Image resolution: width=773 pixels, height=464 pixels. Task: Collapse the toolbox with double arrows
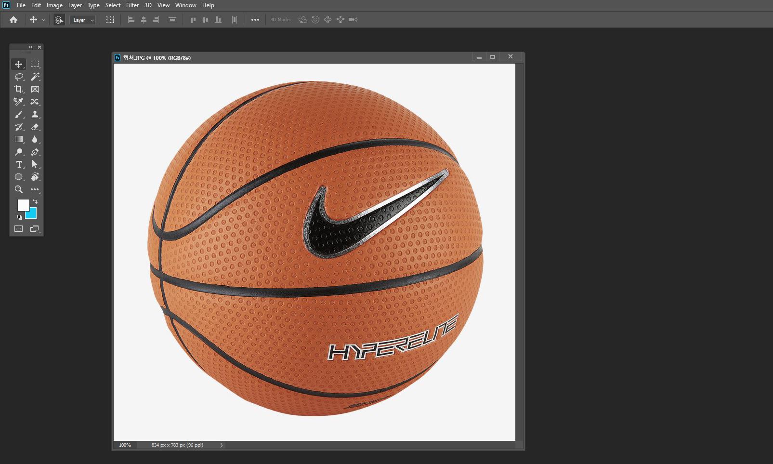(x=31, y=47)
